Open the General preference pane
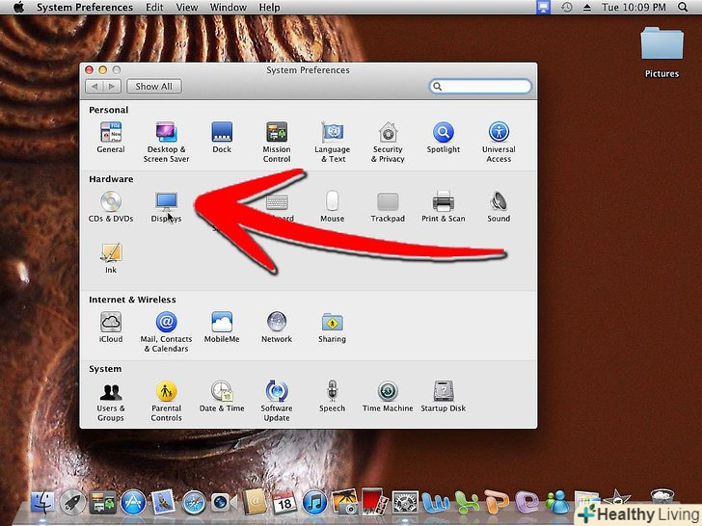Viewport: 702px width, 526px height. 111,138
